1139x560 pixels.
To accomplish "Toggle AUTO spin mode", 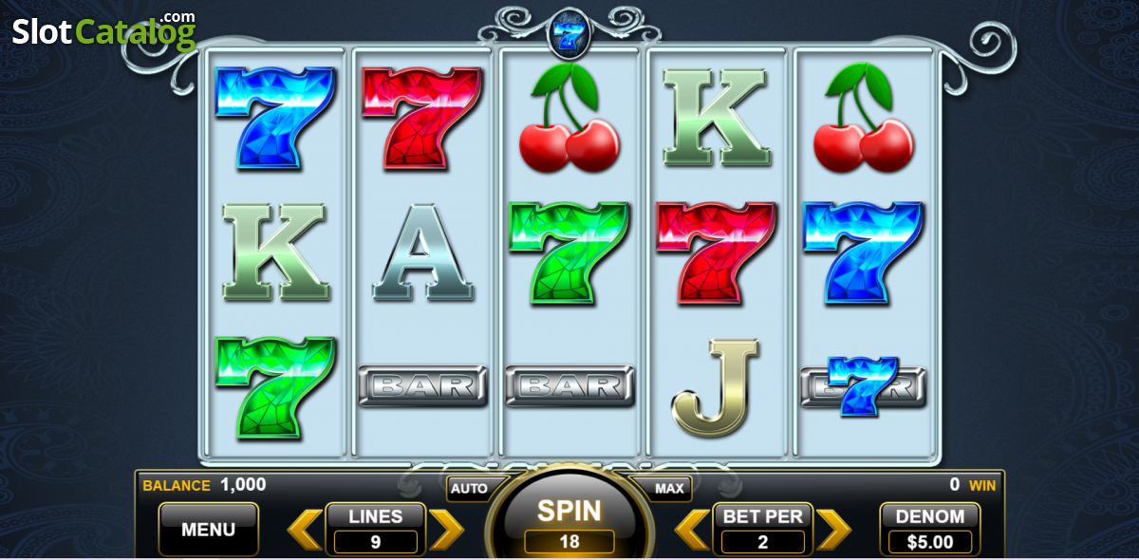I will tap(469, 489).
